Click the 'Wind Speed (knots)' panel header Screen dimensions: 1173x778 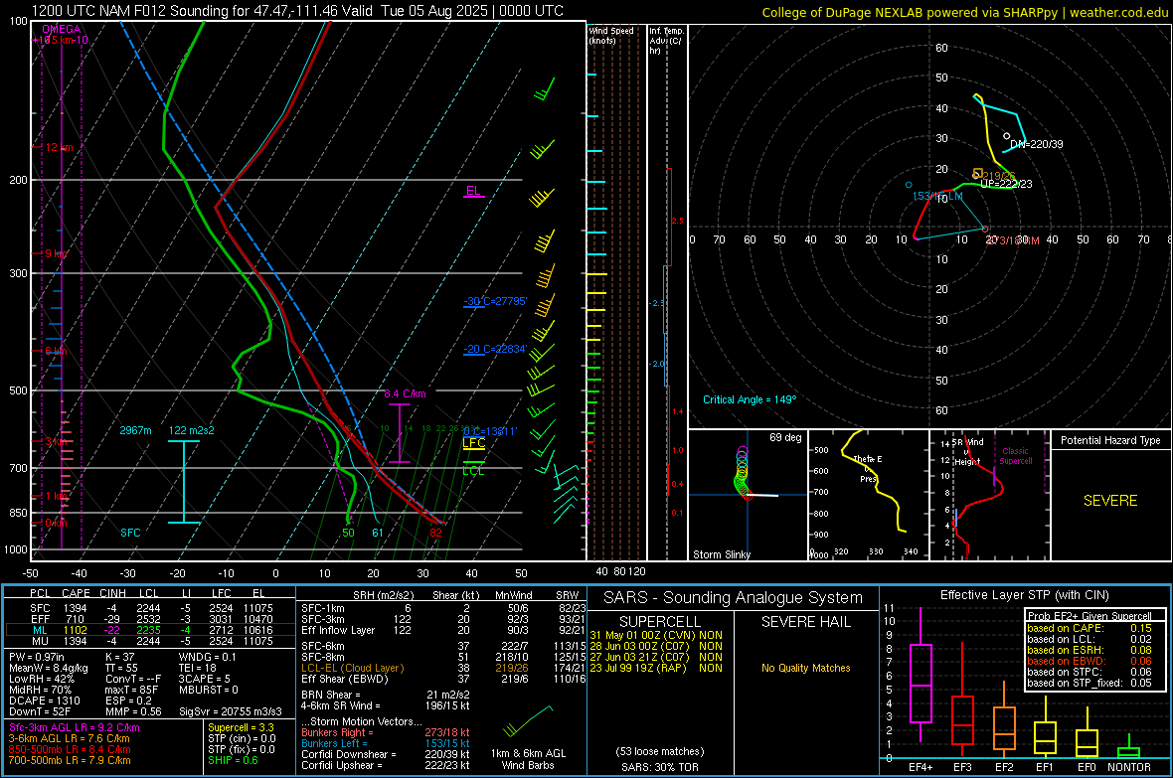pyautogui.click(x=611, y=35)
